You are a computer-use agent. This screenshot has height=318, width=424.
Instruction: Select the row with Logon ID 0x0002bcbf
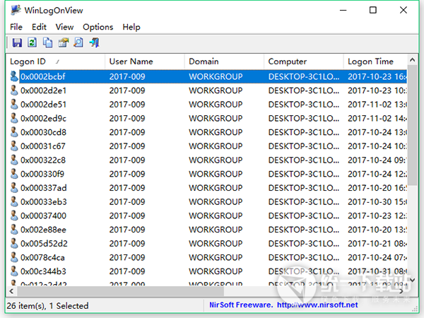(x=207, y=76)
